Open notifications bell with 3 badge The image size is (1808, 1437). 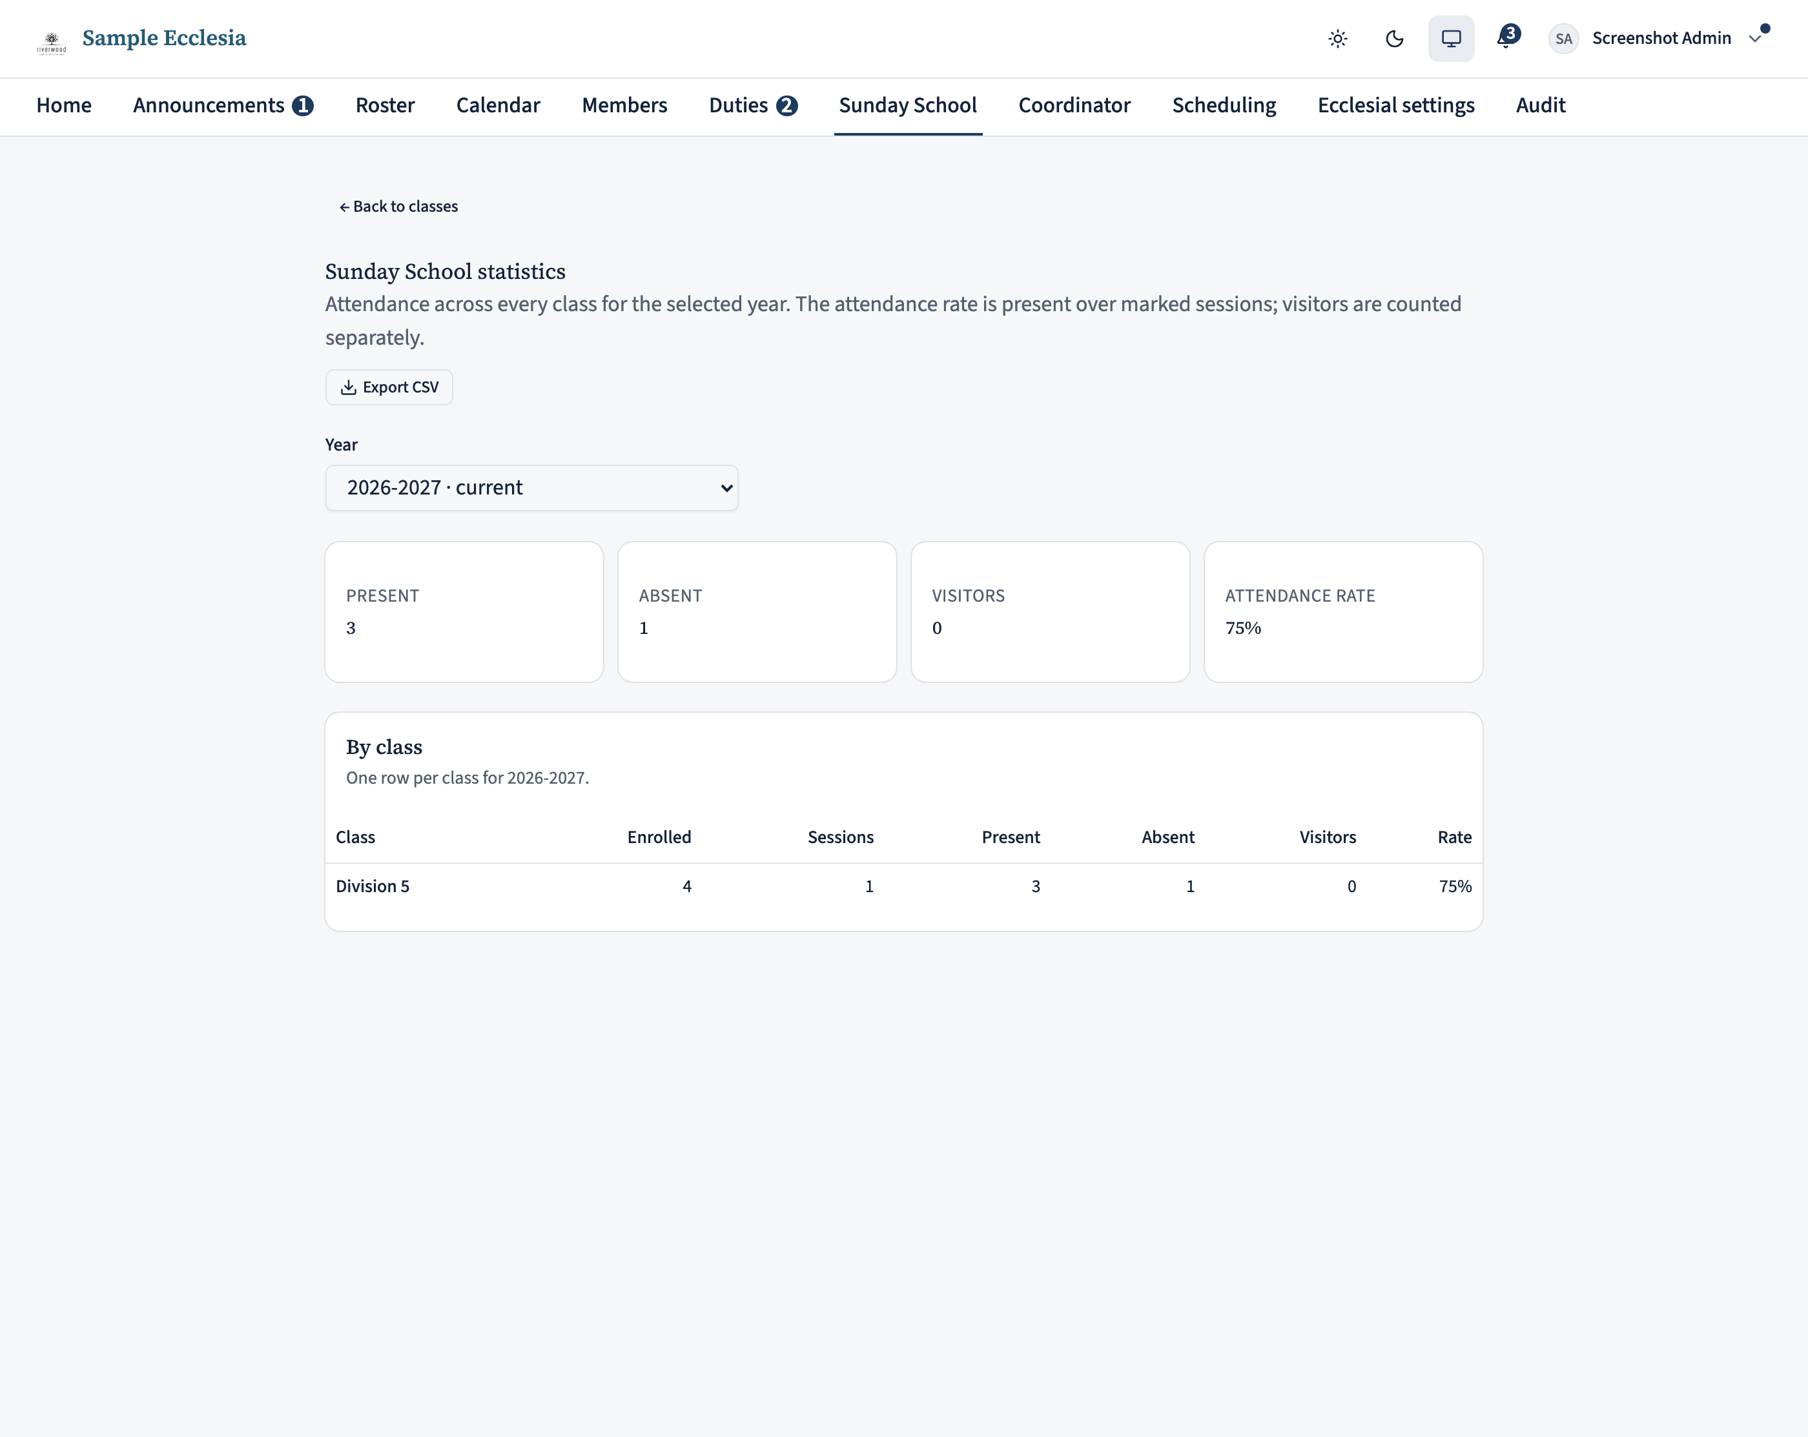[1508, 37]
